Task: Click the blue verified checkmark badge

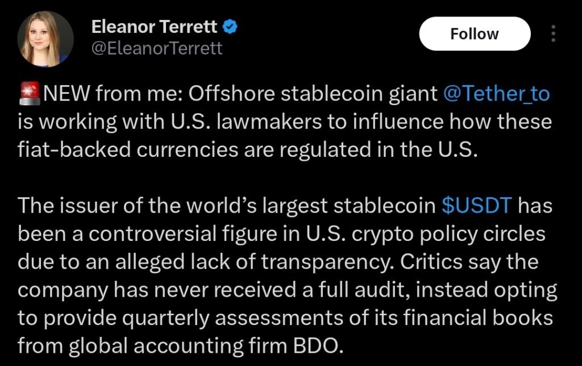Action: tap(230, 26)
